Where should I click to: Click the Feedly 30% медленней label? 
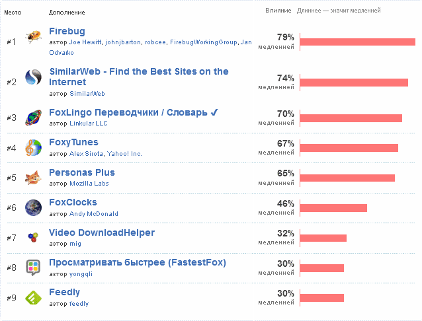[x=276, y=298]
